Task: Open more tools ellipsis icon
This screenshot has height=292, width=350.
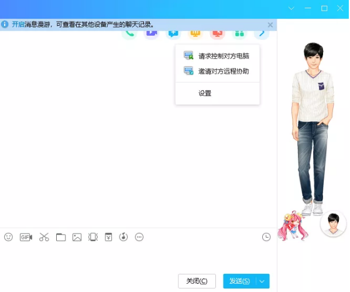Action: click(x=139, y=237)
